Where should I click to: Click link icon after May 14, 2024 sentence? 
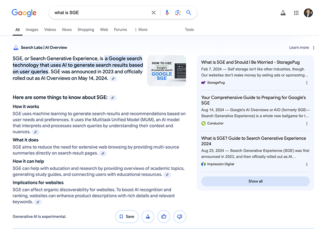pyautogui.click(x=113, y=78)
